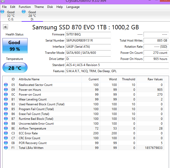Click status orb for Power-on Hours row
Image resolution: width=170 pixels, height=168 pixels.
(6, 89)
